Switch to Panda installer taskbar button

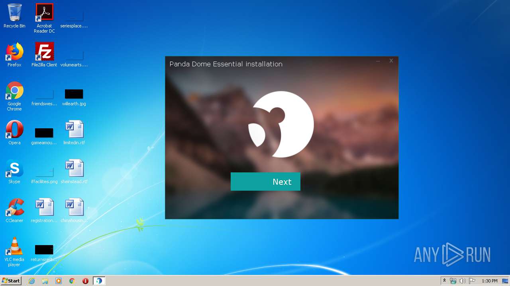click(x=99, y=281)
